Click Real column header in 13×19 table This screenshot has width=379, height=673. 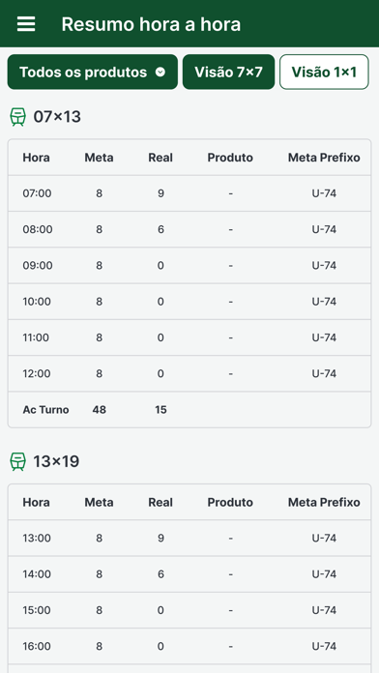coord(160,502)
